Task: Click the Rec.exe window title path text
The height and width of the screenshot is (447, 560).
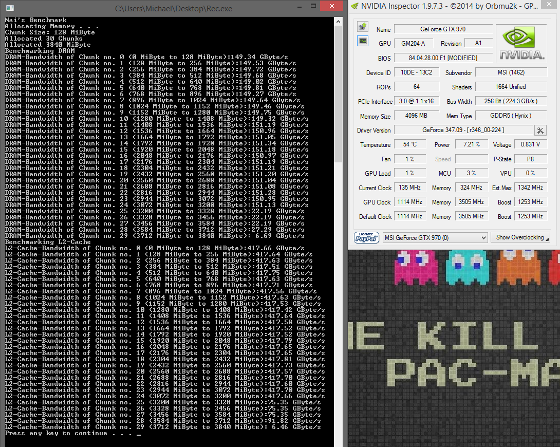Action: [x=174, y=9]
